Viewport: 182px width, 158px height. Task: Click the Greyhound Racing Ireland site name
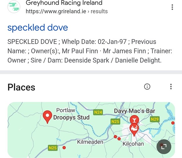(64, 3)
